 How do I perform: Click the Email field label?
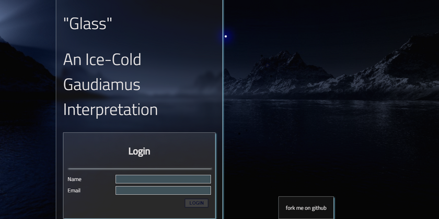(74, 190)
